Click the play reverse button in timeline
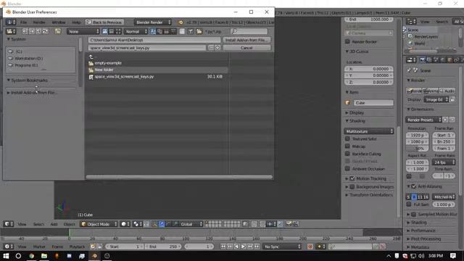The image size is (464, 261). tap(236, 246)
